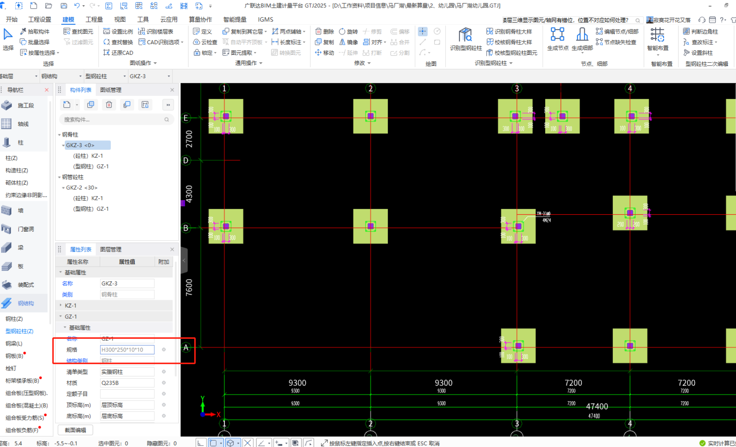Click the 查找图元 tool
This screenshot has width=736, height=447.
click(x=79, y=32)
